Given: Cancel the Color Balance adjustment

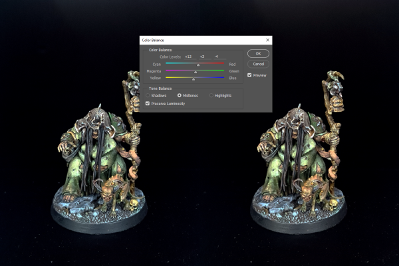Looking at the screenshot, I should click(x=257, y=64).
